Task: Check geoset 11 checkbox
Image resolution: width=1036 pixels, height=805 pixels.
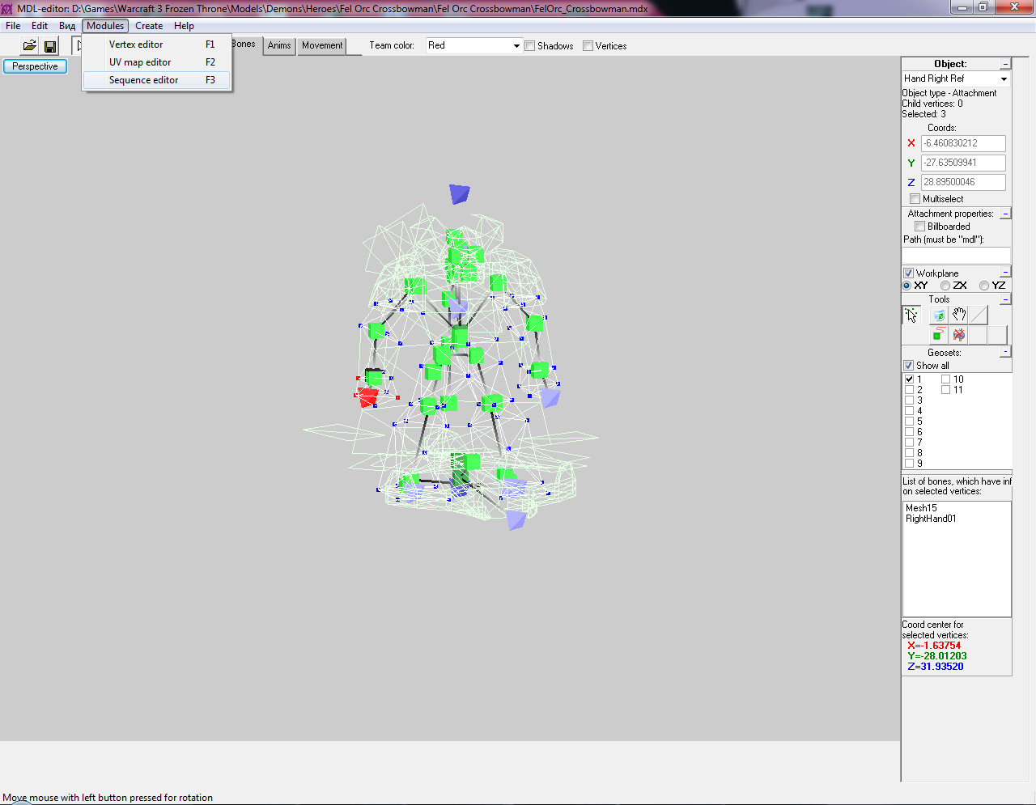Action: coord(945,390)
